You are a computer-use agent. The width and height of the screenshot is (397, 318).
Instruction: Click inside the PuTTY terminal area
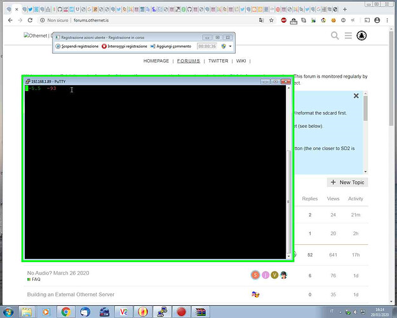point(155,172)
